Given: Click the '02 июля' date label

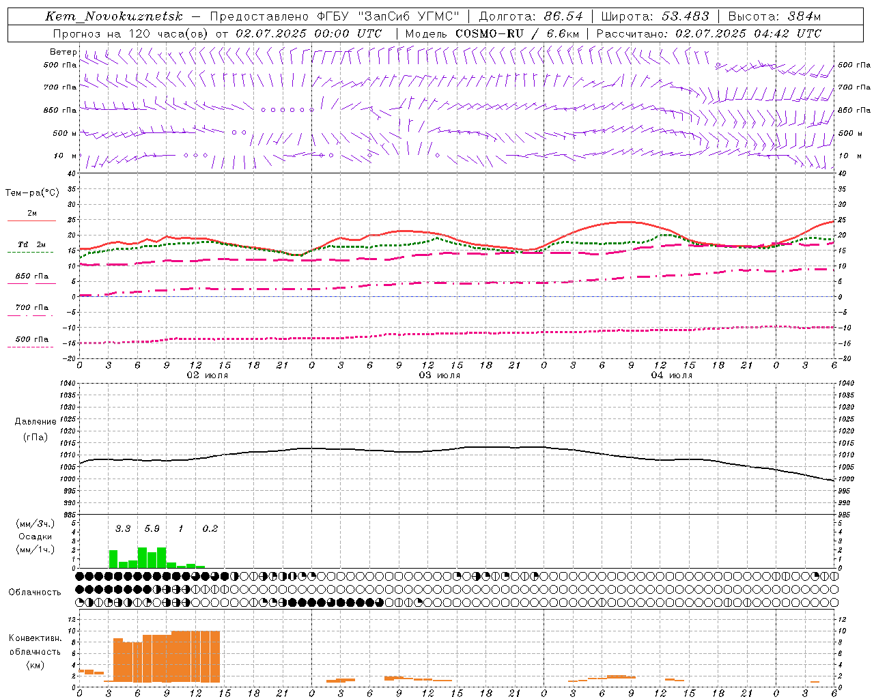Looking at the screenshot, I should click(208, 375).
